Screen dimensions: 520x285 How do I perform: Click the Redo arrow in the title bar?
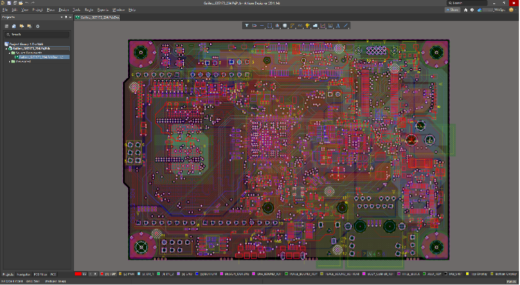(x=33, y=3)
